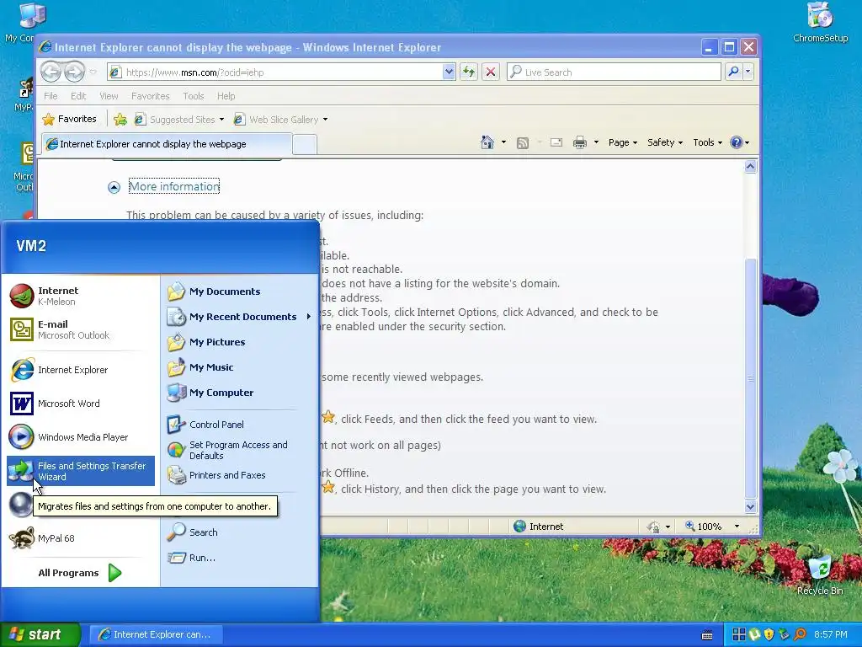Launch Microsoft Word from Start menu
The width and height of the screenshot is (862, 647).
point(80,404)
